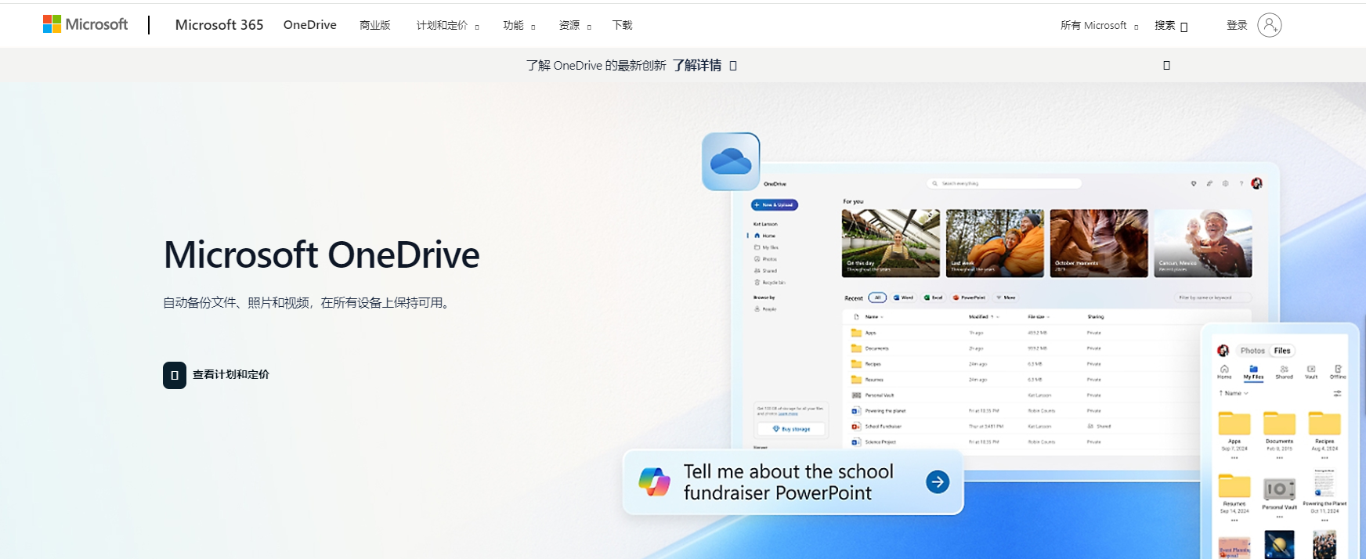Open the 搜索 search button
This screenshot has height=559, width=1366.
1171,26
